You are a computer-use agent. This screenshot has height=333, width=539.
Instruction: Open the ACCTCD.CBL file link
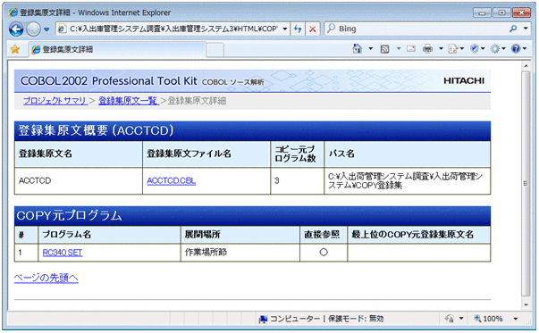pyautogui.click(x=172, y=181)
